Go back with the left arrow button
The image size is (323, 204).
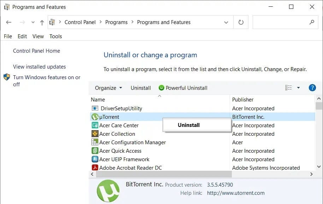(8, 22)
